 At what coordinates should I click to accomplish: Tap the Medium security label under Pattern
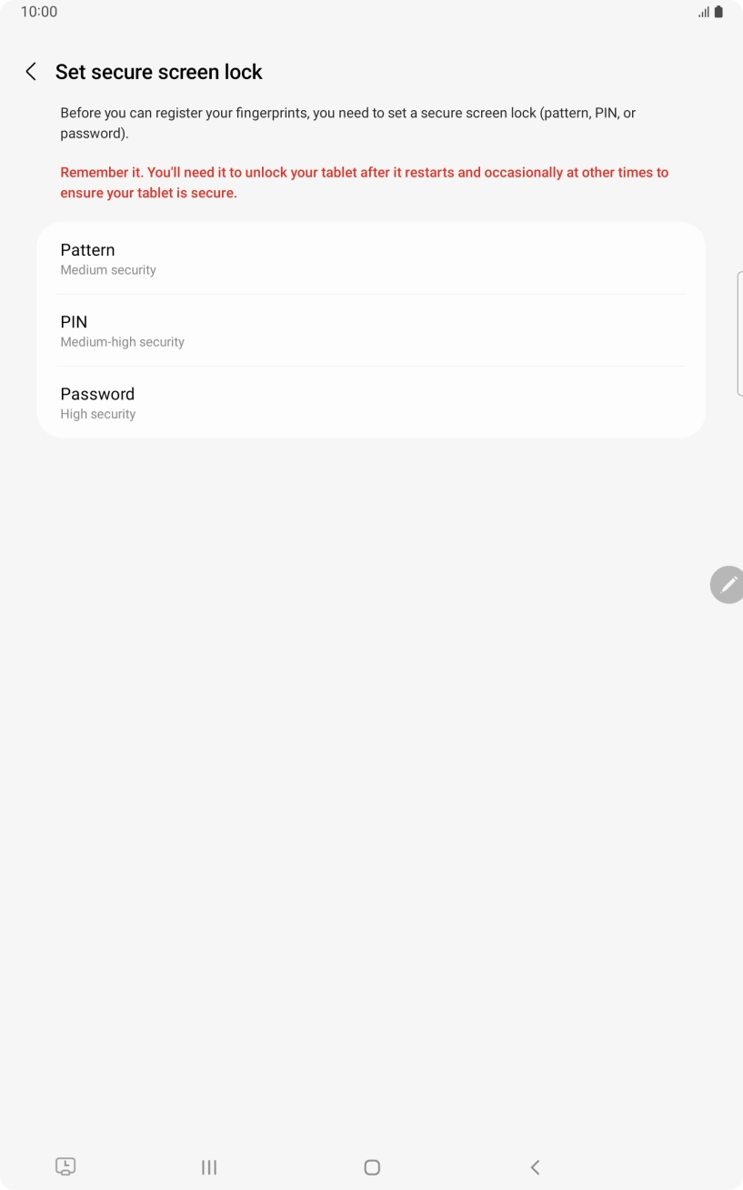click(x=107, y=269)
